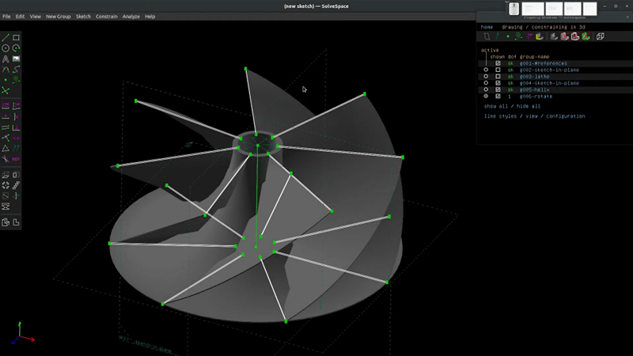
Task: Select the text in TrueType font tool
Action: [6, 59]
